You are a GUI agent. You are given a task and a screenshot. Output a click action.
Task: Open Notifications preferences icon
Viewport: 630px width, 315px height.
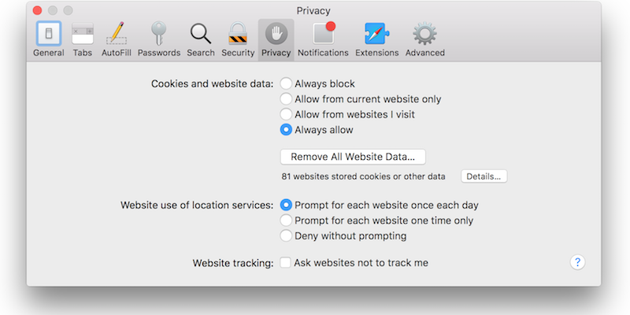pos(323,33)
